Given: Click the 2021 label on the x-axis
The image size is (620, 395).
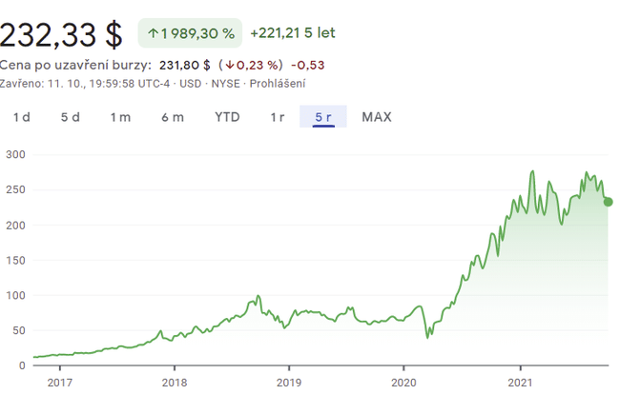Looking at the screenshot, I should pyautogui.click(x=520, y=384).
